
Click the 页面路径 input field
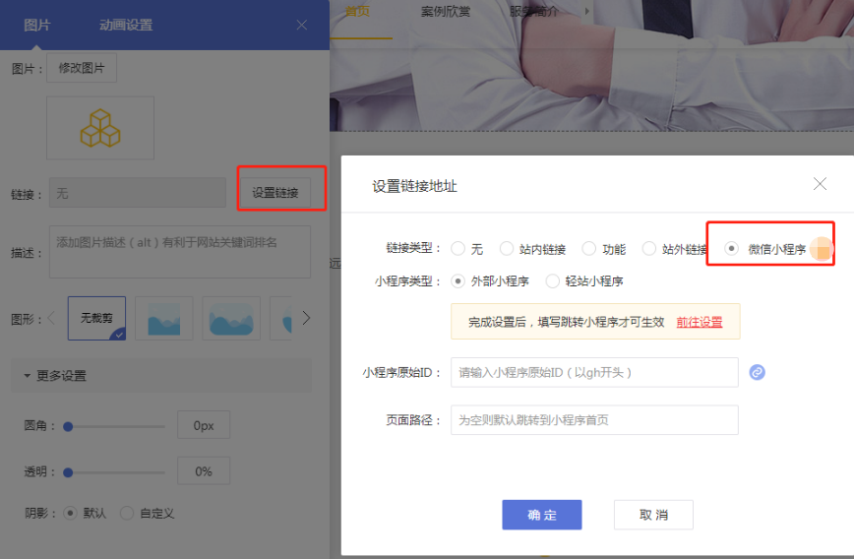tap(594, 420)
